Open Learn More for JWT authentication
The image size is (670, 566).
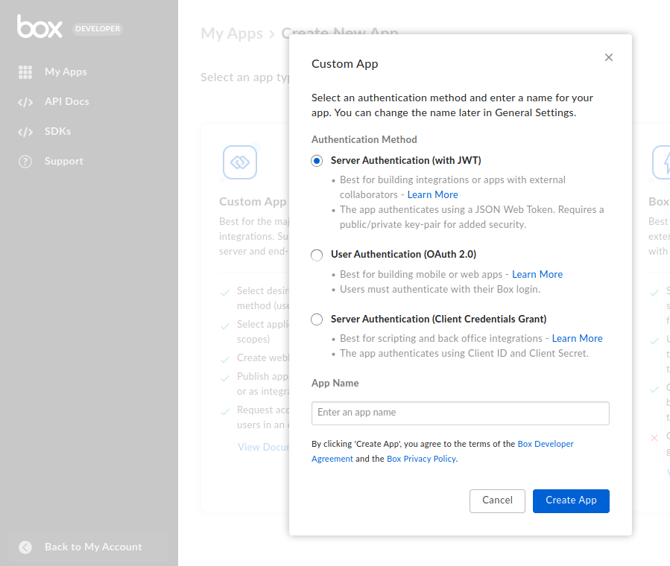coord(432,194)
